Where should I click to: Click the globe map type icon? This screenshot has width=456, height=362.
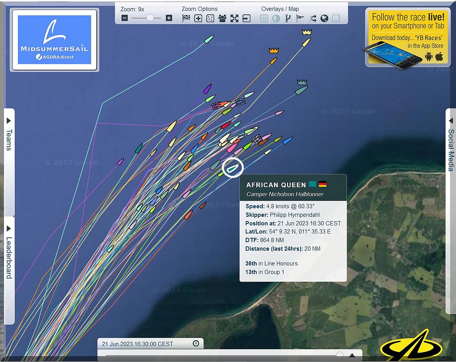324,18
